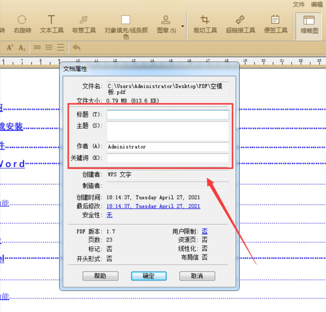Select the 文本工具 text tool
The image size is (326, 312).
pos(51,24)
